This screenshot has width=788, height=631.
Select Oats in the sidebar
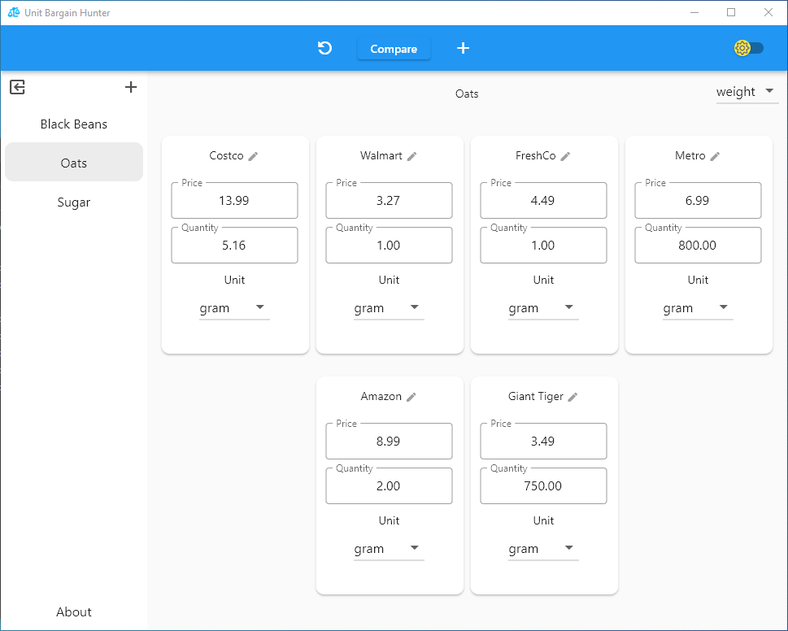tap(74, 163)
